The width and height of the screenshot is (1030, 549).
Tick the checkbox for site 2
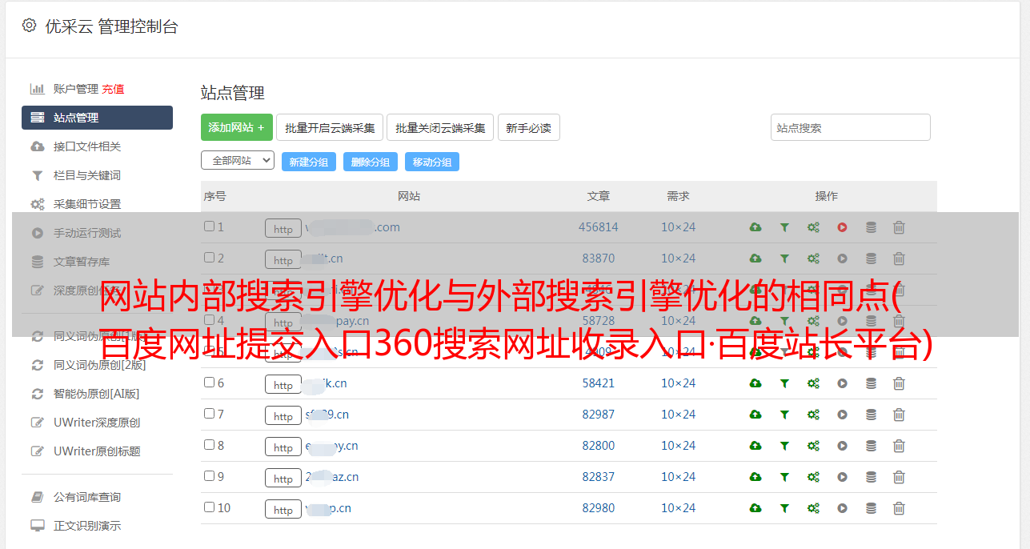click(x=209, y=258)
